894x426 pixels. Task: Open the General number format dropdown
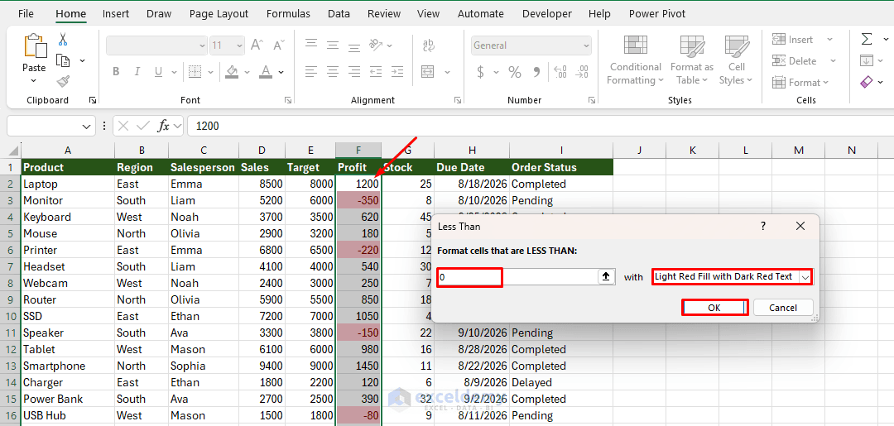coord(587,45)
